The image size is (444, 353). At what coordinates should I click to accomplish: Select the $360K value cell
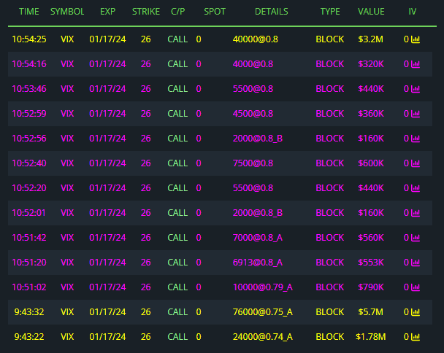(371, 114)
